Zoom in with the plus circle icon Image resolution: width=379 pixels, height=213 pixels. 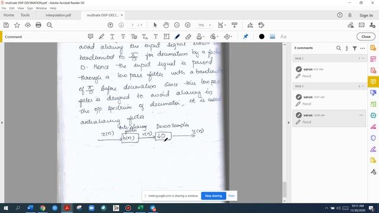tap(188, 25)
